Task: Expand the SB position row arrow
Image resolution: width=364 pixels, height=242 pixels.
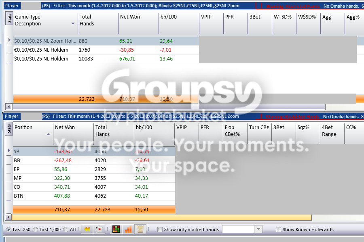Action: coord(9,150)
